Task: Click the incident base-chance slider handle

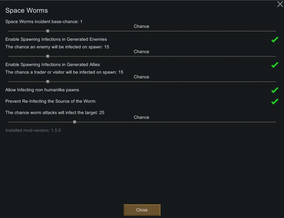Action: tap(48, 31)
